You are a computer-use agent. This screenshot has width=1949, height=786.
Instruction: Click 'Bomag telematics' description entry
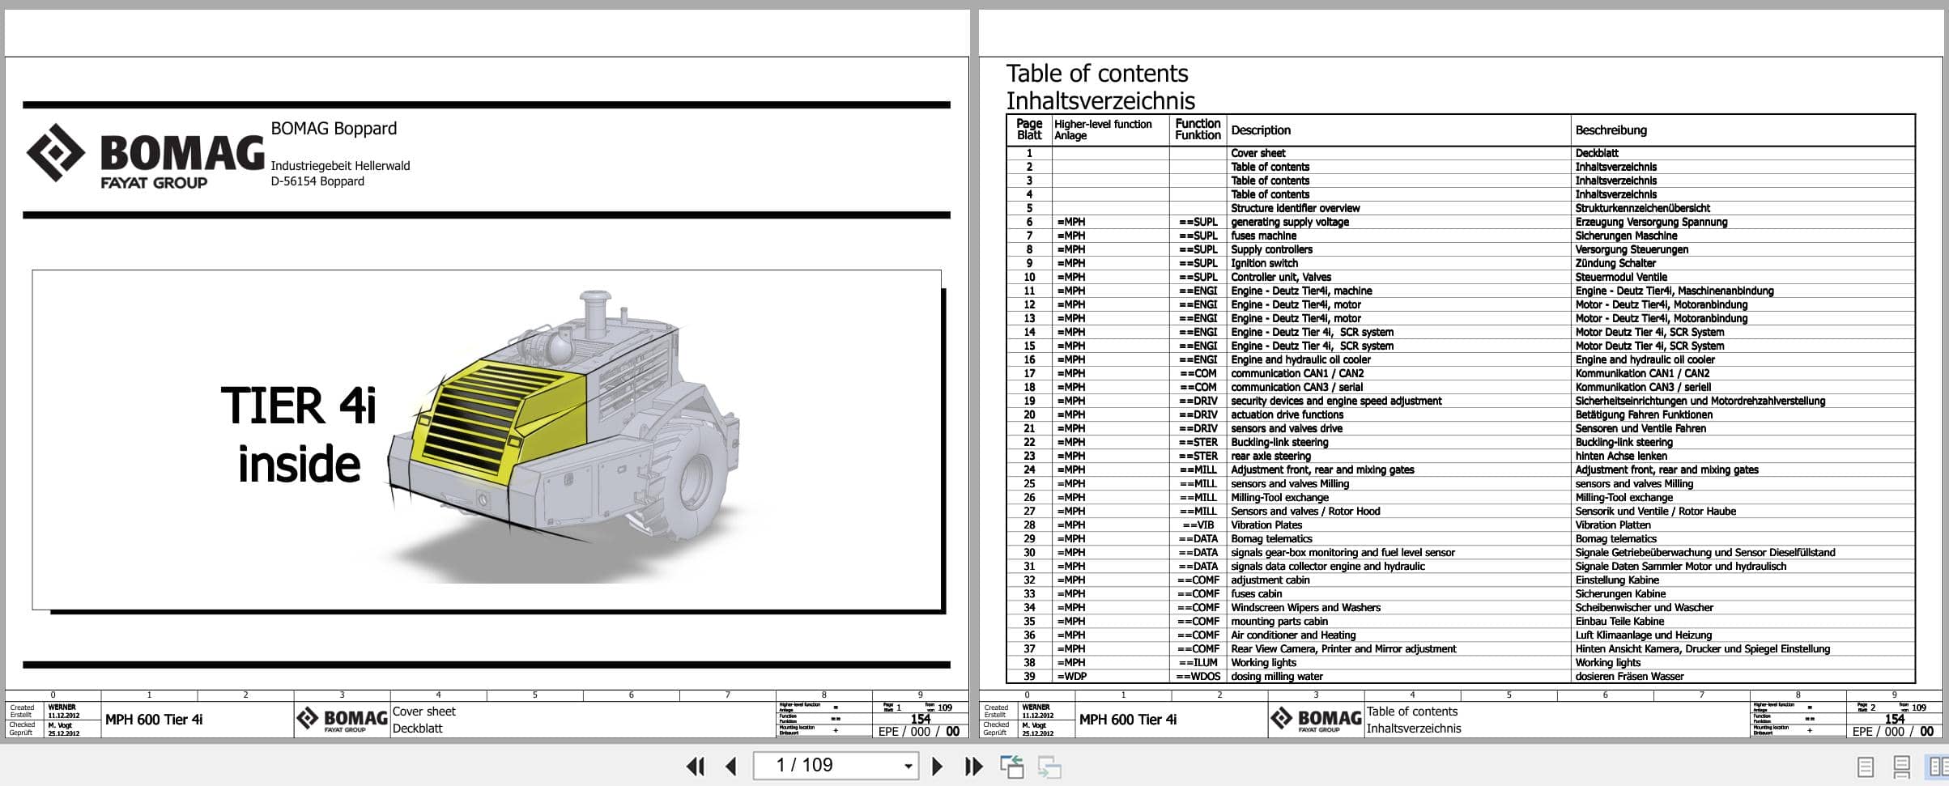[x=1271, y=538]
